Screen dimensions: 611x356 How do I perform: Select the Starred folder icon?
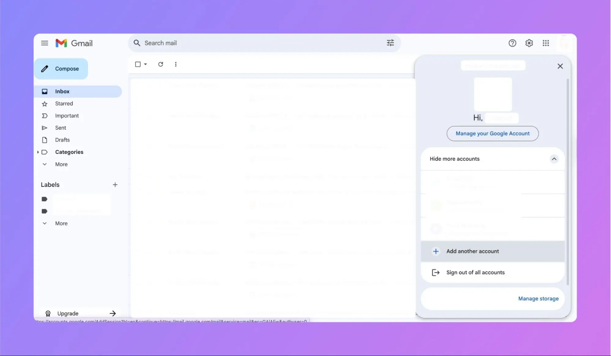tap(45, 104)
